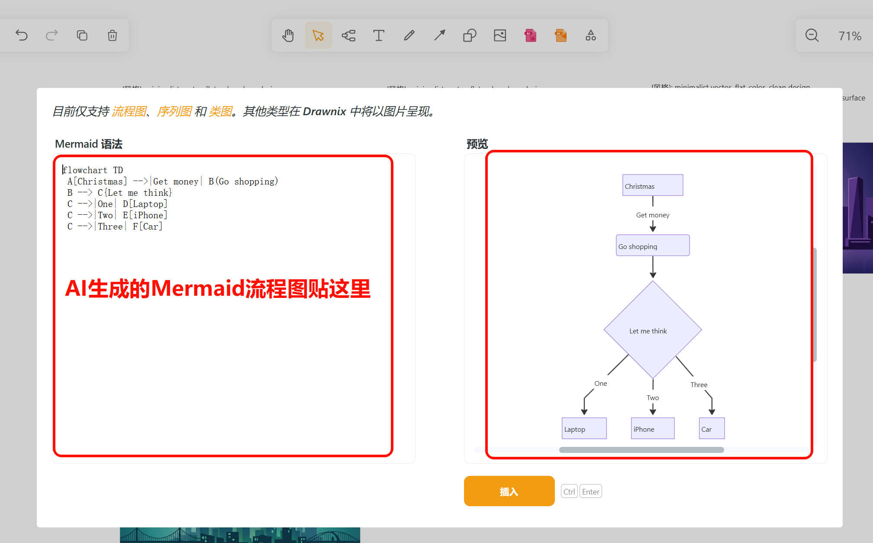The width and height of the screenshot is (873, 543).
Task: Click the undo arrow icon
Action: (22, 35)
